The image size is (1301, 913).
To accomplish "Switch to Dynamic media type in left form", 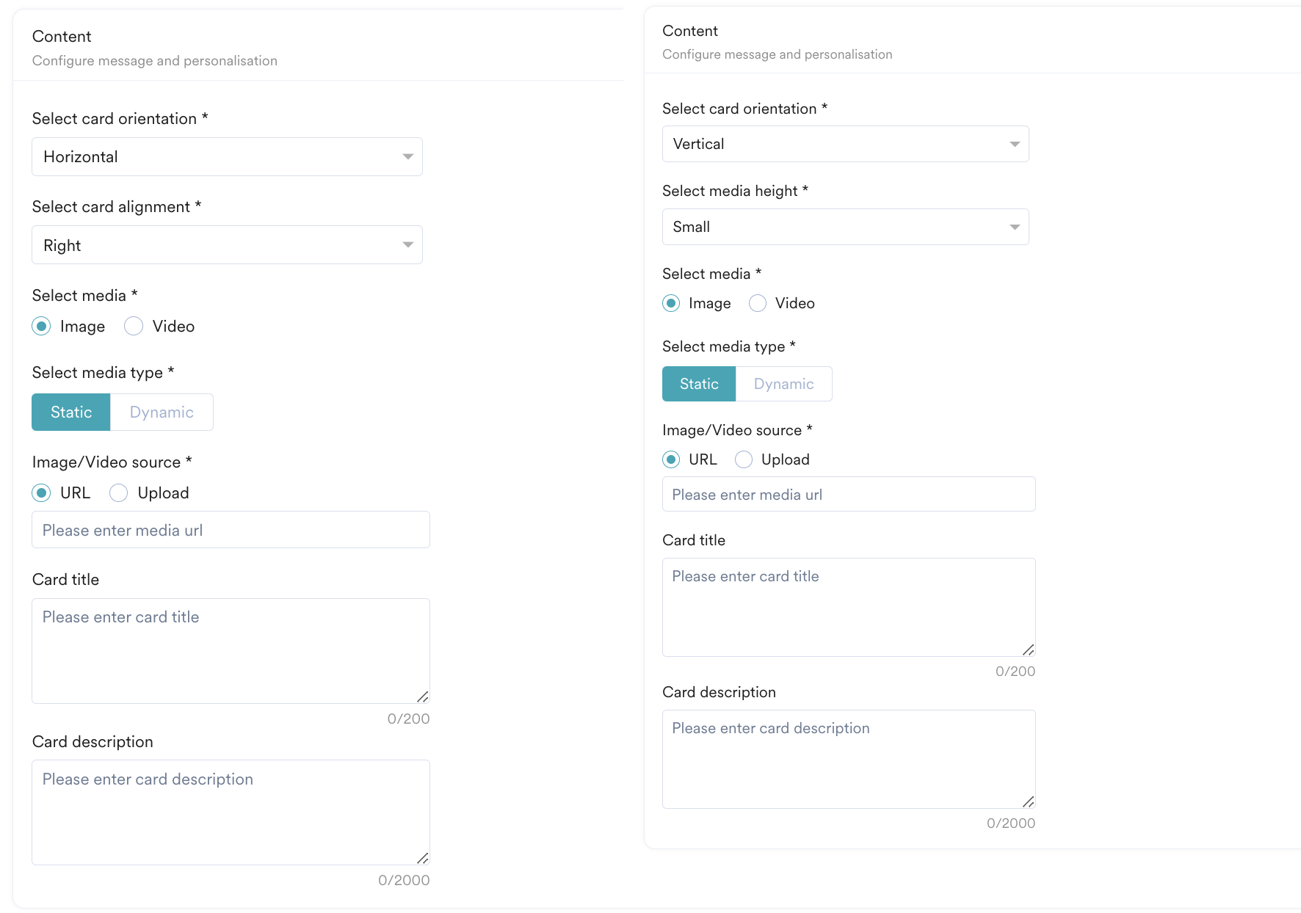I will [162, 412].
